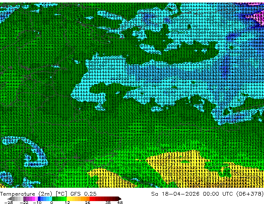Click the yellow segment of the color scale

coord(68,199)
